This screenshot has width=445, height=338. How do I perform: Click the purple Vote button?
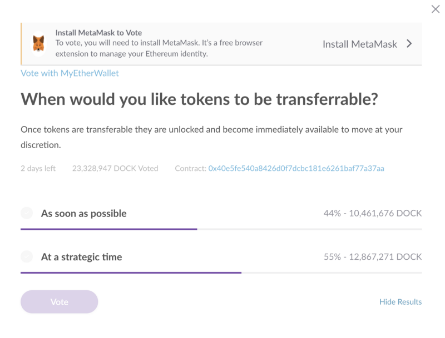[x=60, y=302]
